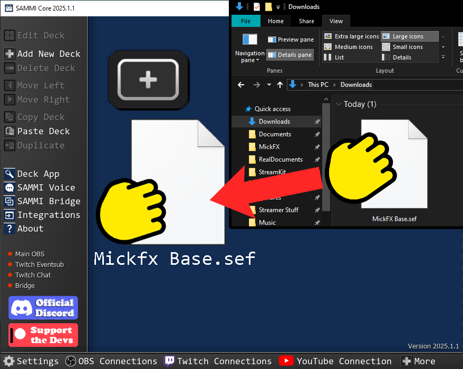Expand breadcrumb arrow before This PC
463x369 pixels.
(x=302, y=85)
